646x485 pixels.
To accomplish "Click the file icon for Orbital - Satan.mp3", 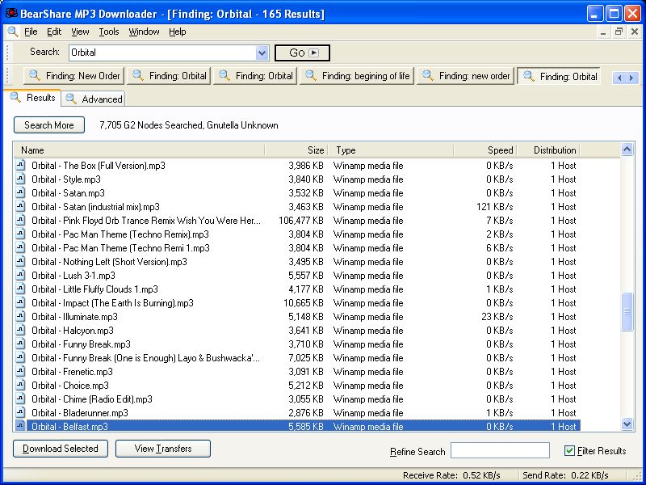I will pyautogui.click(x=21, y=193).
